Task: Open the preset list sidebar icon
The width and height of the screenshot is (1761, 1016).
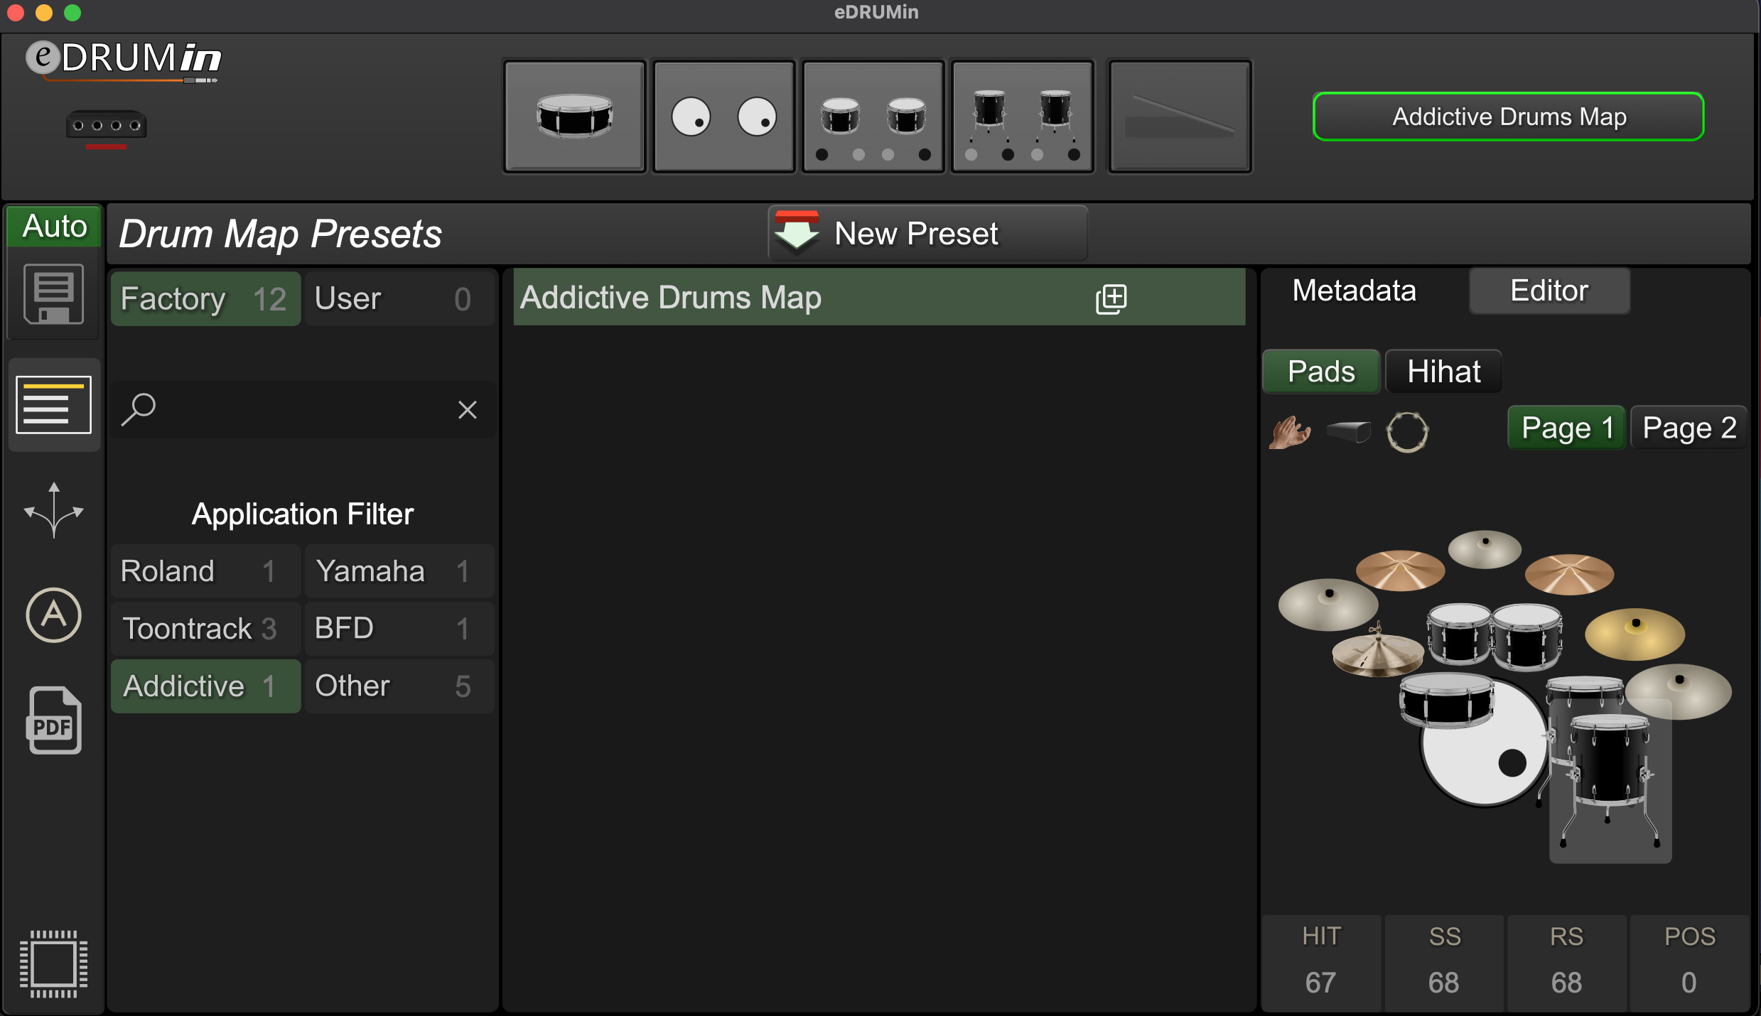Action: tap(53, 404)
